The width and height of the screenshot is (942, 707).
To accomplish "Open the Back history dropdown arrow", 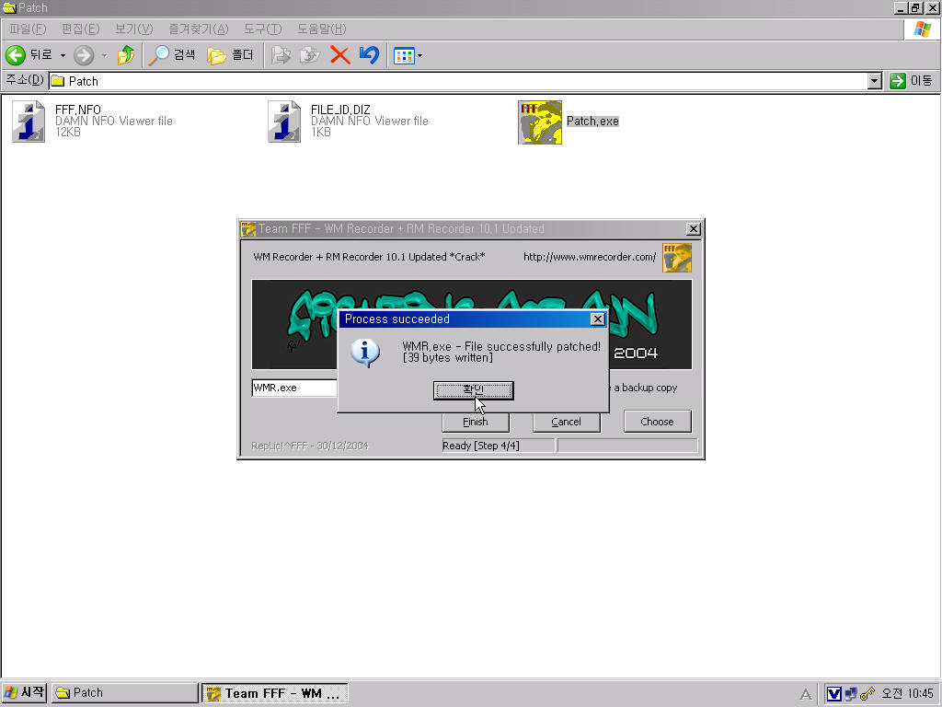I will pyautogui.click(x=63, y=55).
